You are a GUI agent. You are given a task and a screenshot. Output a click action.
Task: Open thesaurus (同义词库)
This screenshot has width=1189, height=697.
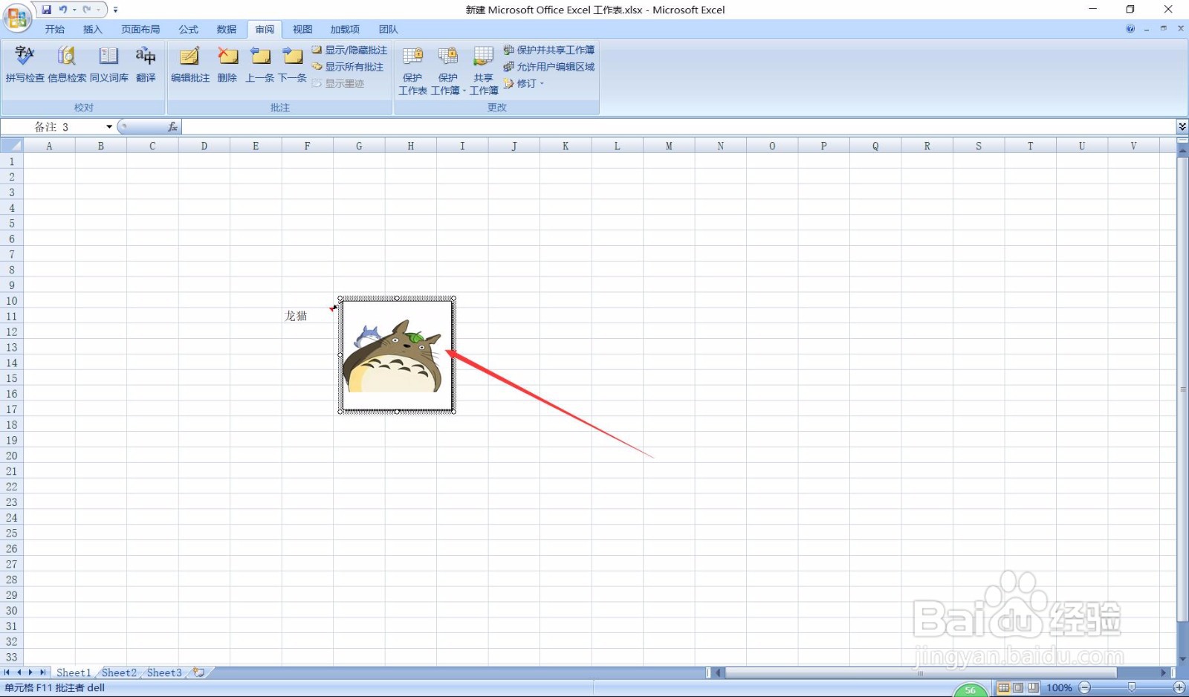point(109,64)
